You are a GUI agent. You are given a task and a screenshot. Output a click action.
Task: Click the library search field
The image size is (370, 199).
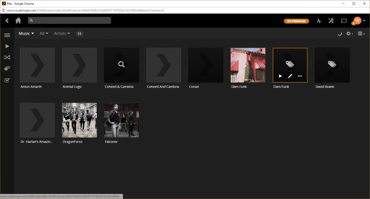pos(69,20)
